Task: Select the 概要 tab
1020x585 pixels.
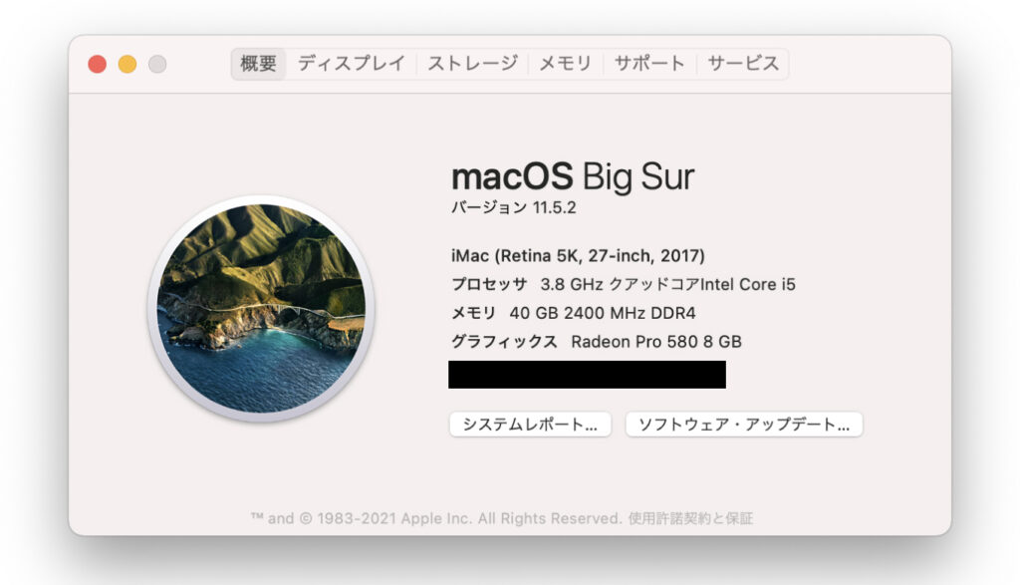Action: click(x=258, y=64)
